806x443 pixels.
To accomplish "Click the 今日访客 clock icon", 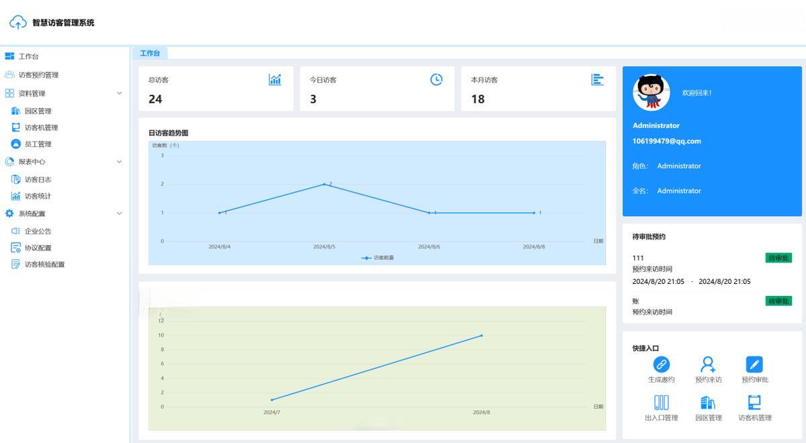I will coord(436,80).
